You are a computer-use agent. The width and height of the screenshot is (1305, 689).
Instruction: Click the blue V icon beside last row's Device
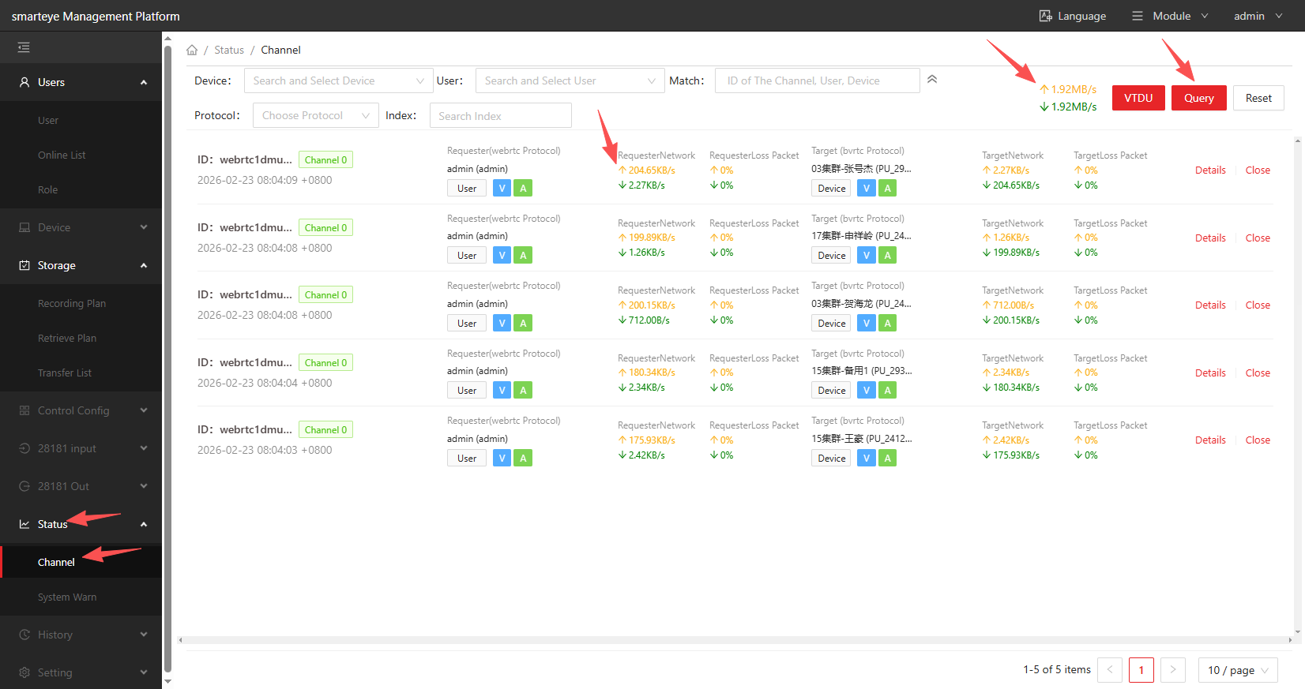(x=866, y=458)
